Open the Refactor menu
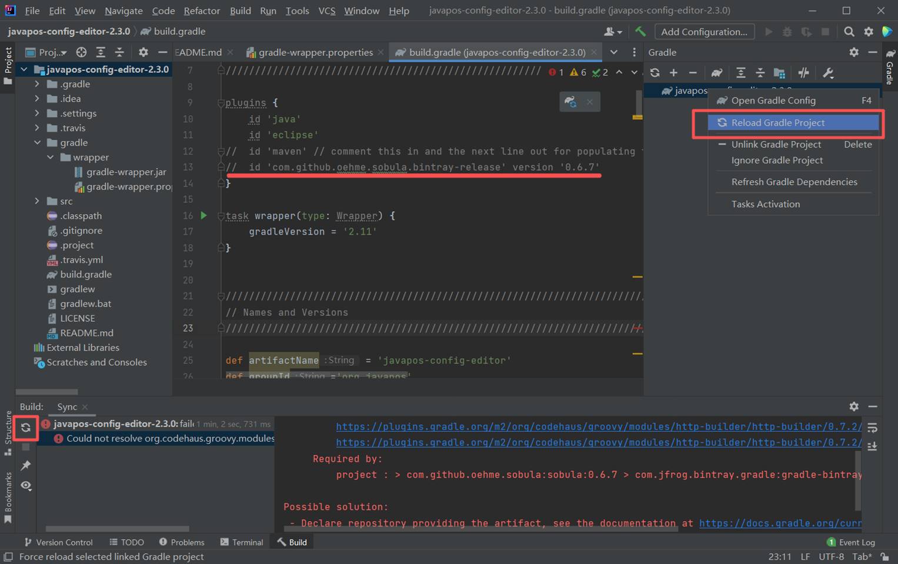This screenshot has width=898, height=564. click(x=202, y=11)
